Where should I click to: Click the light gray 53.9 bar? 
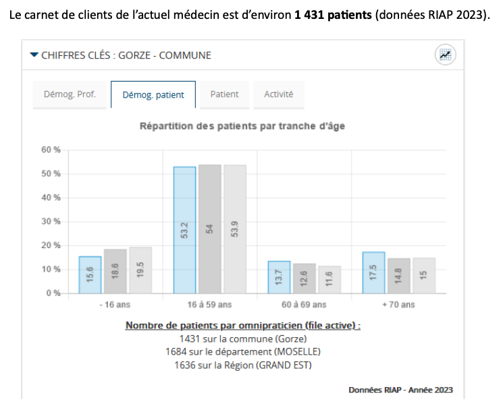click(235, 229)
